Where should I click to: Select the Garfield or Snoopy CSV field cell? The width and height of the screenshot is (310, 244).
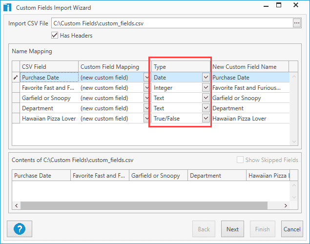point(49,98)
